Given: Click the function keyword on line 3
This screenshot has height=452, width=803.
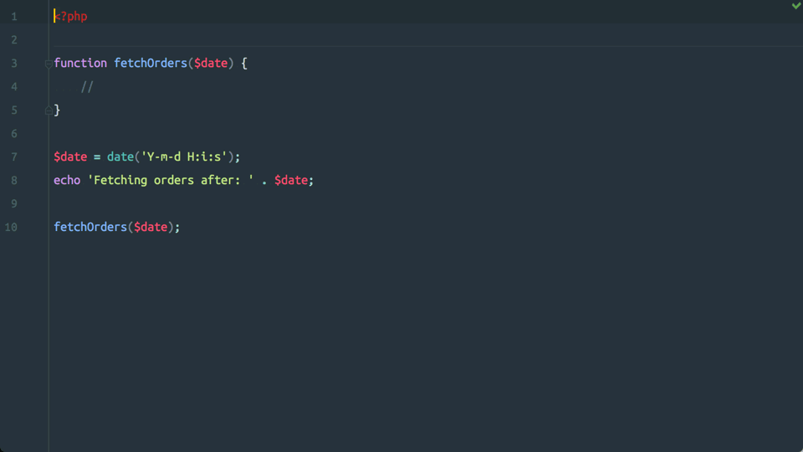Looking at the screenshot, I should [80, 63].
